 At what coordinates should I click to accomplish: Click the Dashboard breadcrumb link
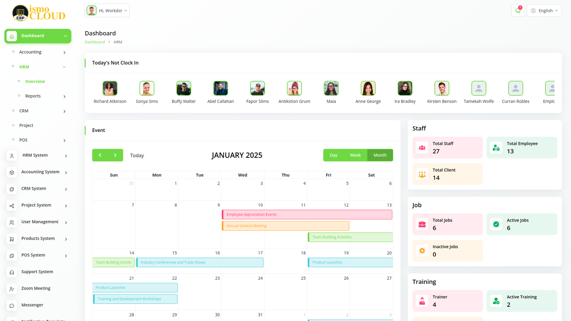click(95, 42)
